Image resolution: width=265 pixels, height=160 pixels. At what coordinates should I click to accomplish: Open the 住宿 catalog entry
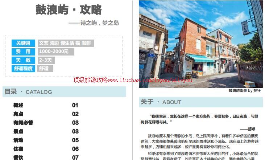tap(18, 149)
